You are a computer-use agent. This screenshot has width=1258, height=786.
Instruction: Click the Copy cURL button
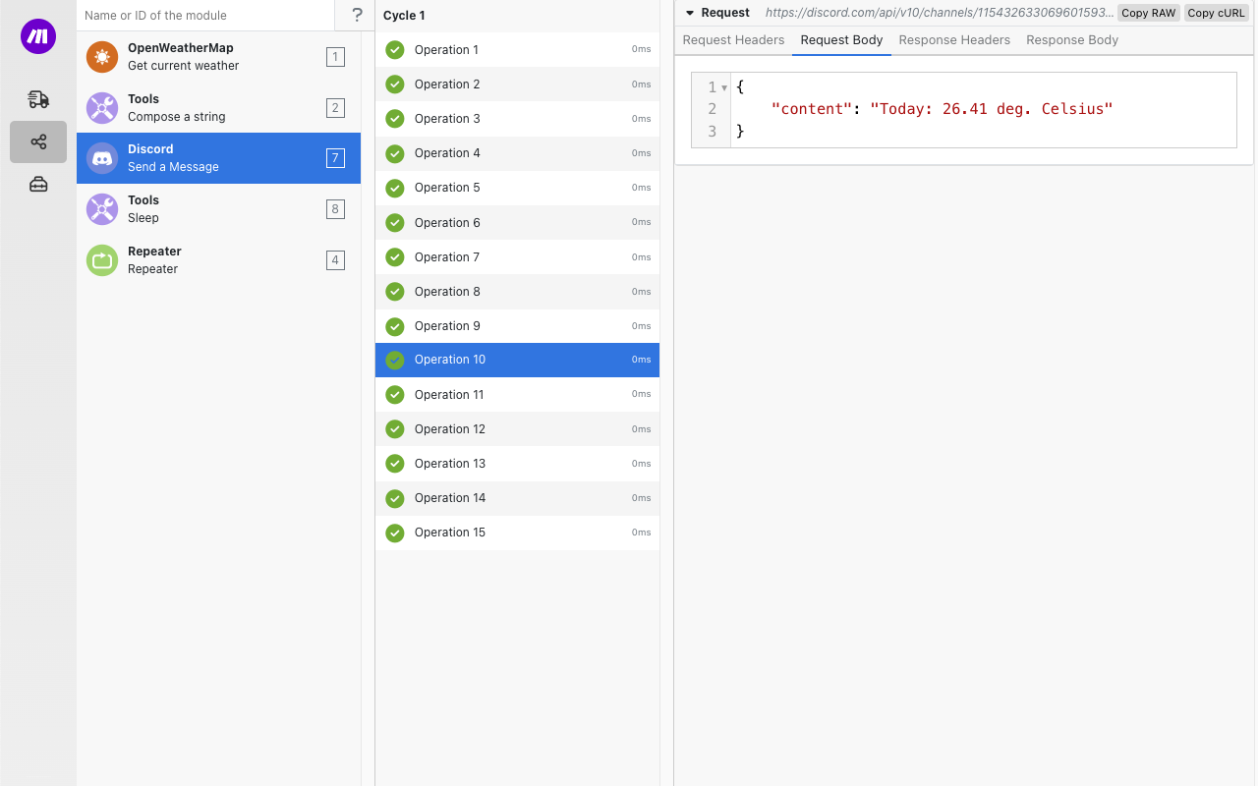point(1216,13)
